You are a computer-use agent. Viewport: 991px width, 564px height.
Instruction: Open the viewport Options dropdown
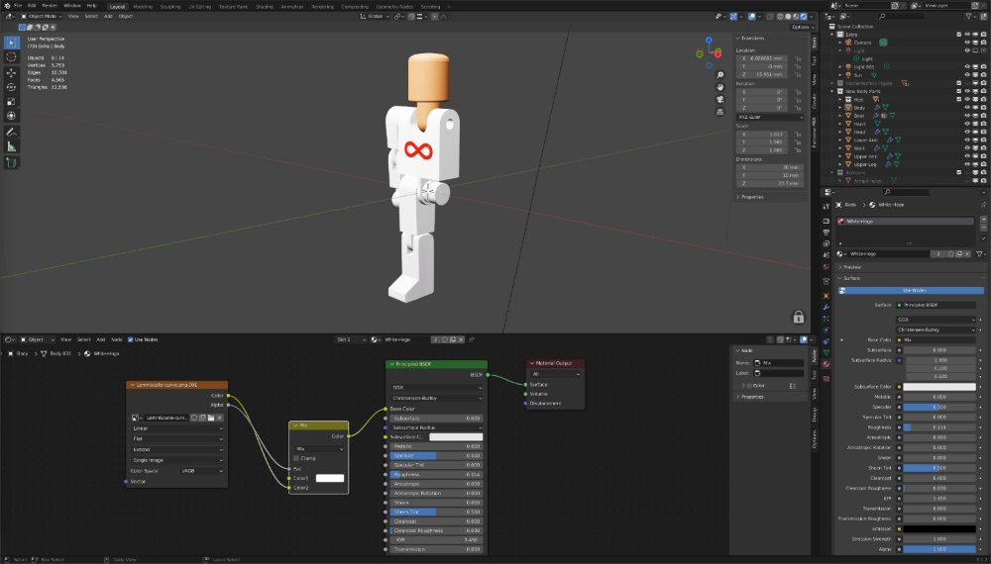[x=802, y=27]
